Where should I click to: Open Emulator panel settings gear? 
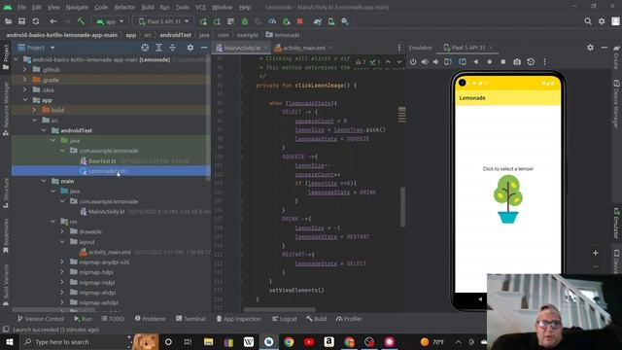pyautogui.click(x=590, y=48)
